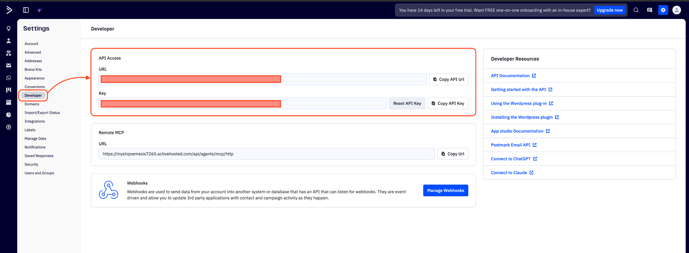689x253 pixels.
Task: Open the Site/web window icon in sidebar
Action: point(9,103)
